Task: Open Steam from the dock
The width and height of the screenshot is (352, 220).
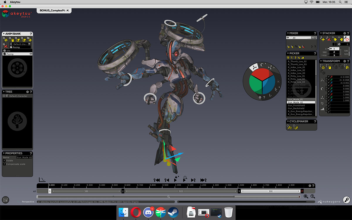Action: click(173, 212)
